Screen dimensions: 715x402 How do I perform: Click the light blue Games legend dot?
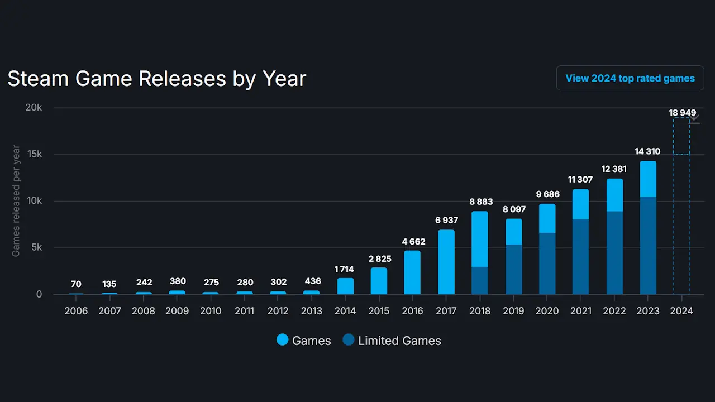pyautogui.click(x=283, y=340)
